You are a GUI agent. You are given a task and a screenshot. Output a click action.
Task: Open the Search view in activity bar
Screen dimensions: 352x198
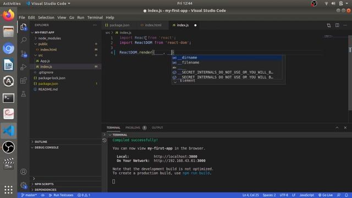pos(23,40)
